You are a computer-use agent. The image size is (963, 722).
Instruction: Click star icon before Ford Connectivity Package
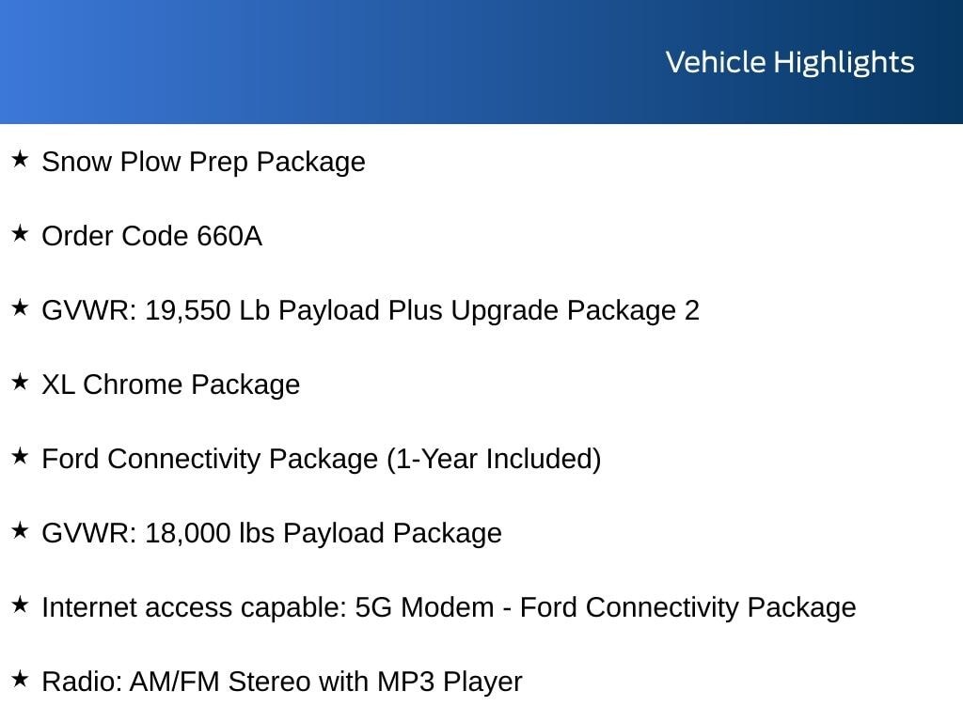click(x=20, y=456)
